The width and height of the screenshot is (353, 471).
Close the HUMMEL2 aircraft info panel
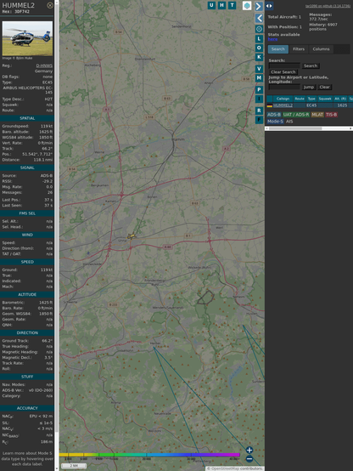[50, 5]
